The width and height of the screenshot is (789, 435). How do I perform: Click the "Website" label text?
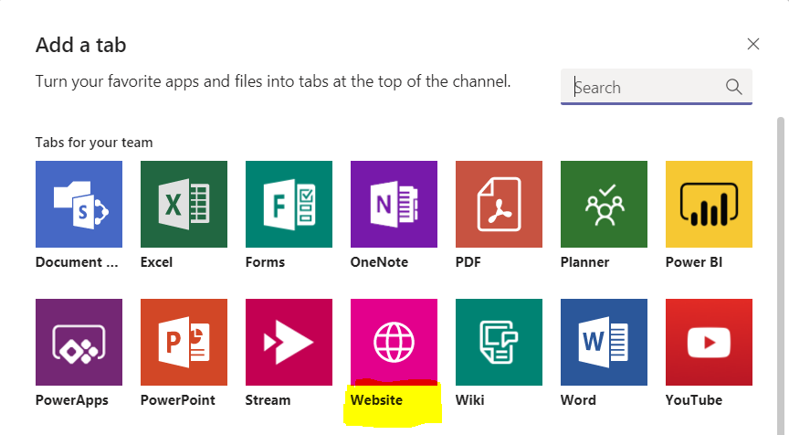click(x=376, y=400)
